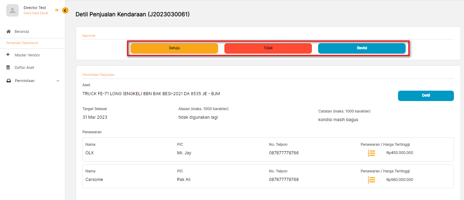Select the Rp560.000.000 Carsome offer price
The height and width of the screenshot is (200, 464).
click(400, 180)
